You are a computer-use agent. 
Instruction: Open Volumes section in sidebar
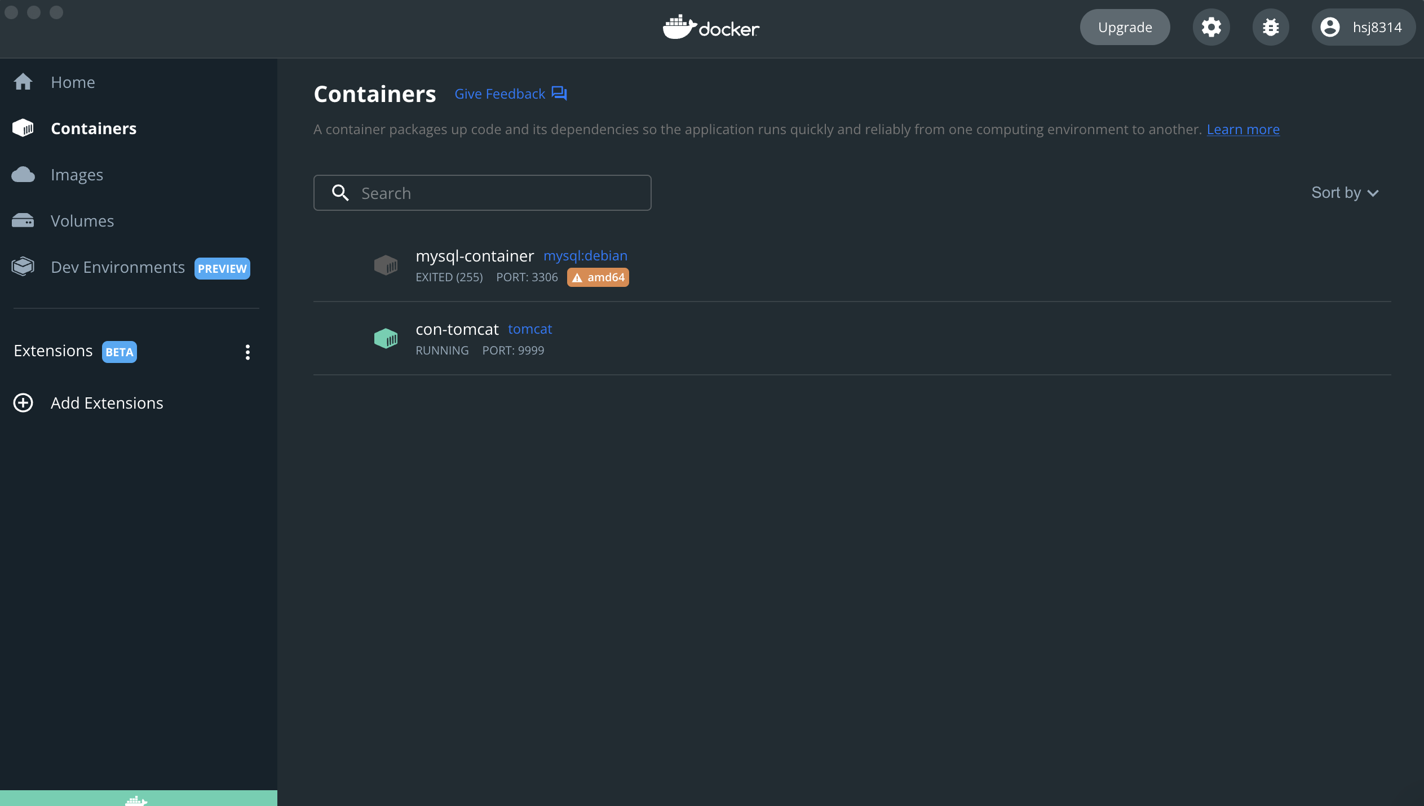[x=82, y=221]
